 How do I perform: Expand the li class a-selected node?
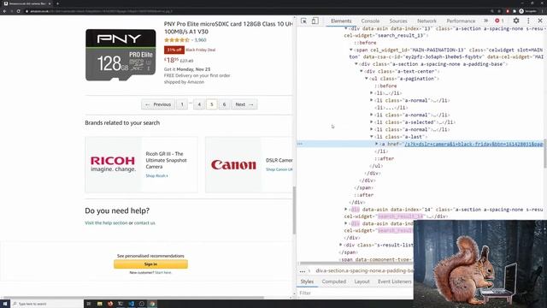pyautogui.click(x=372, y=122)
